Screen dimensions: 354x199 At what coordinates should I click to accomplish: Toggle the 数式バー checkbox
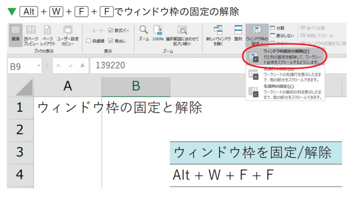(110, 30)
